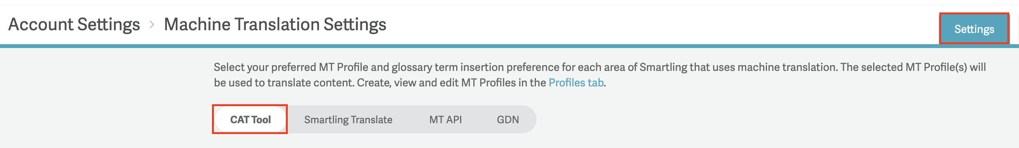Click the Machine Translation Settings heading
Viewport: 1019px width, 148px height.
click(275, 24)
